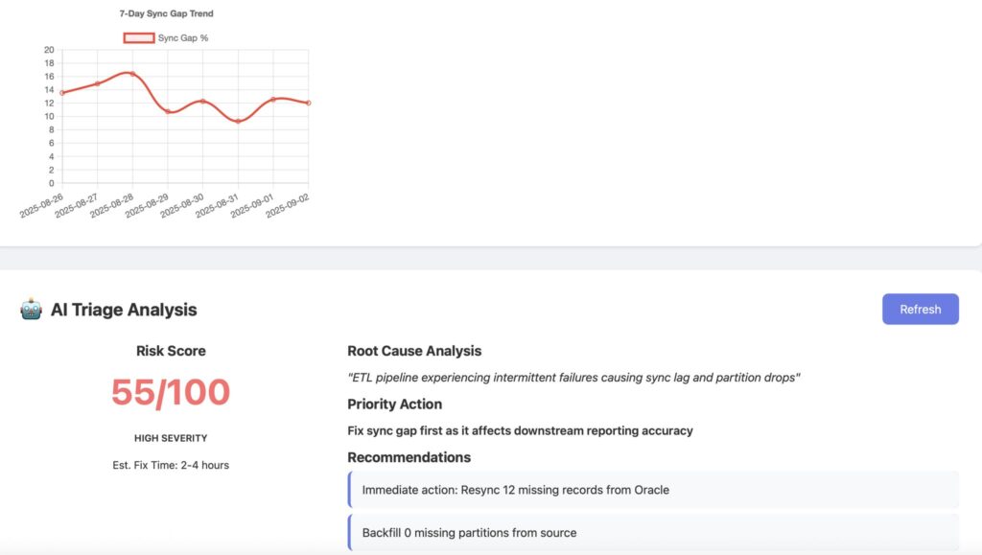Select the 2025-08-29 data point
Viewport: 982px width, 555px height.
pyautogui.click(x=168, y=111)
